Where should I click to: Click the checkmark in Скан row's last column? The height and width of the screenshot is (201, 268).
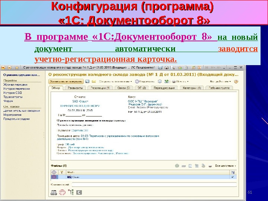232,177
